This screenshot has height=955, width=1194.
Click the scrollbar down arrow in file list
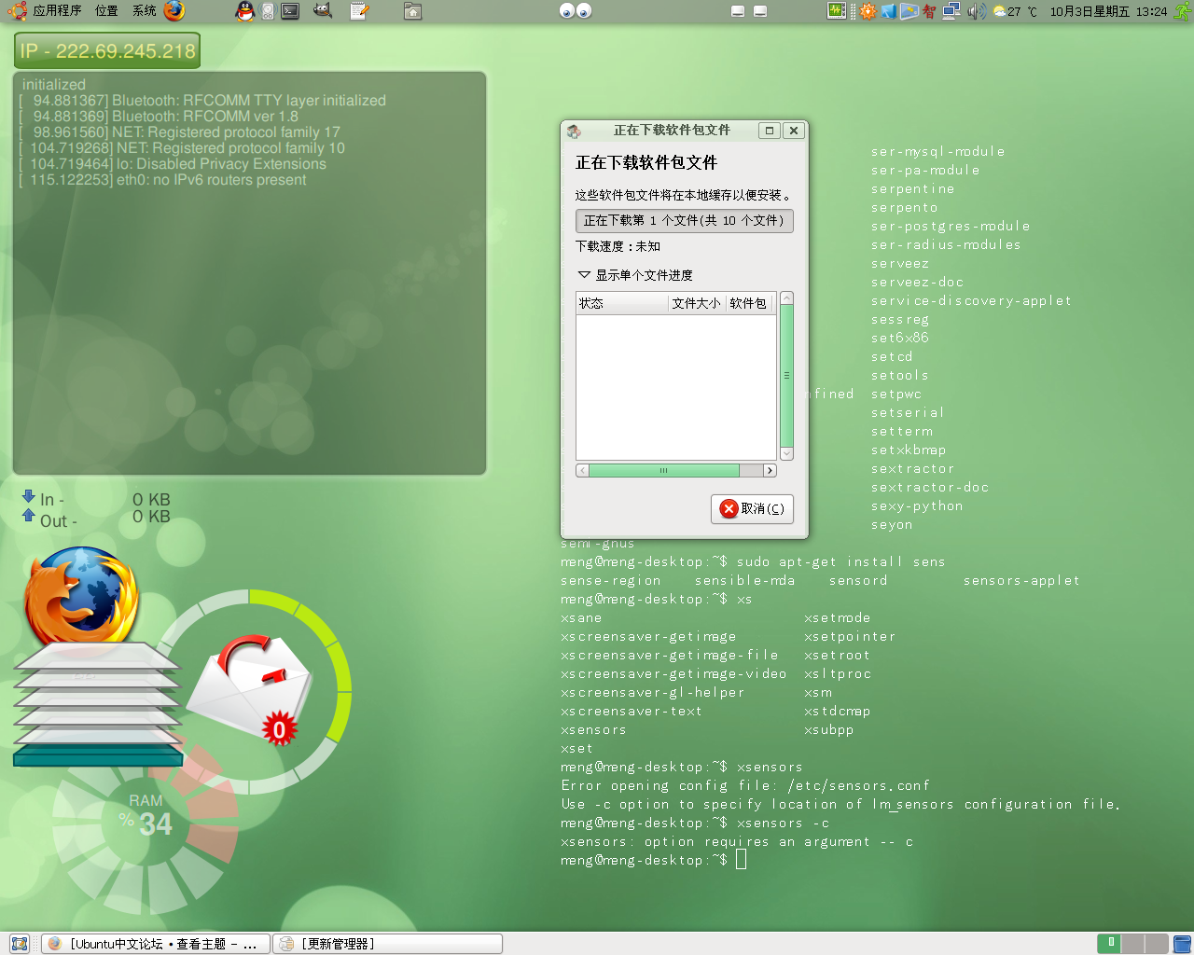coord(786,453)
